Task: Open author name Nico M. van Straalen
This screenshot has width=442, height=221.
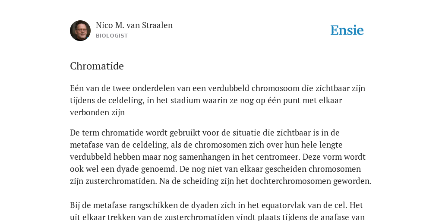Action: 134,25
